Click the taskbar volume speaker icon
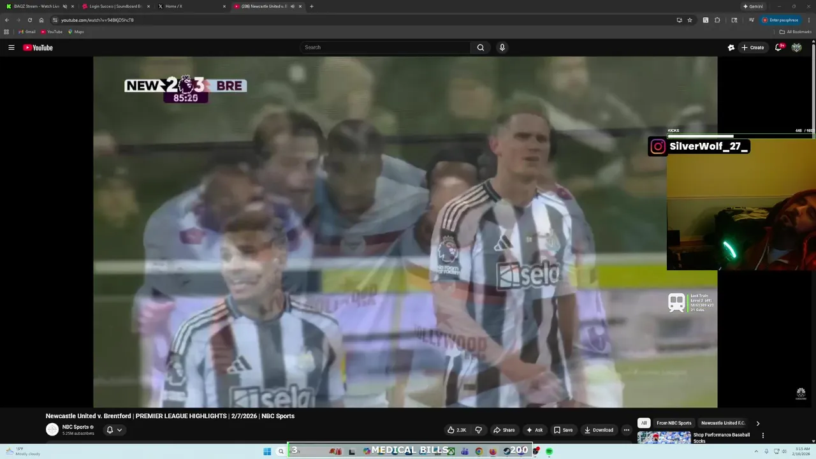This screenshot has width=816, height=459. tap(785, 451)
